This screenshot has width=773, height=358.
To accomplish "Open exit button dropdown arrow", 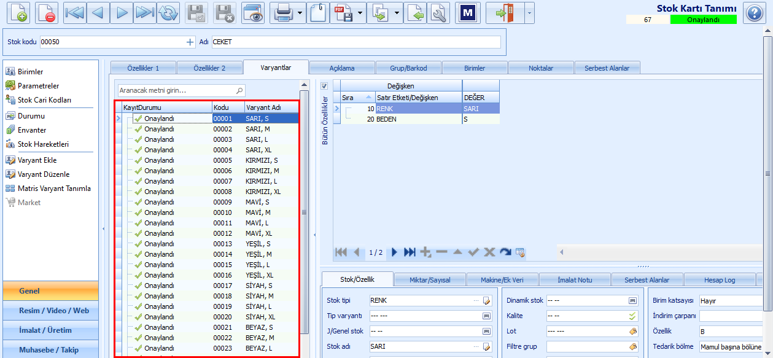I will (x=529, y=13).
